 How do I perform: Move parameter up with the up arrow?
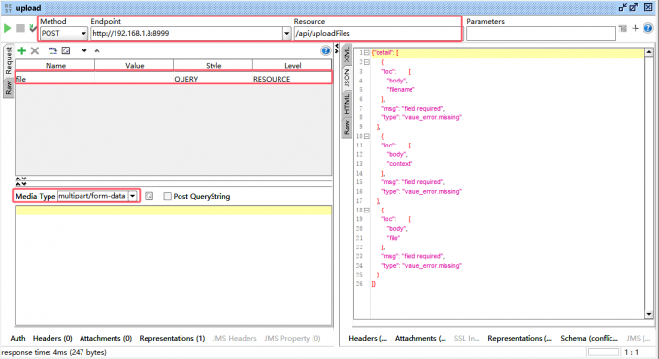97,50
